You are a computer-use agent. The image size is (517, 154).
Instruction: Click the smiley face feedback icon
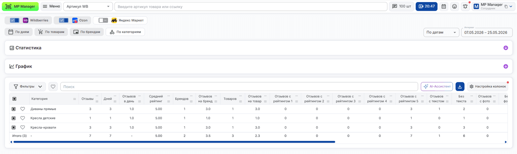[454, 6]
